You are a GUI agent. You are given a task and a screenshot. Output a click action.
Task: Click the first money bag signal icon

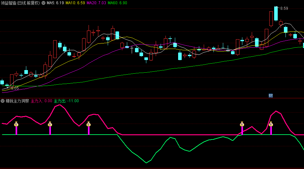(16, 124)
